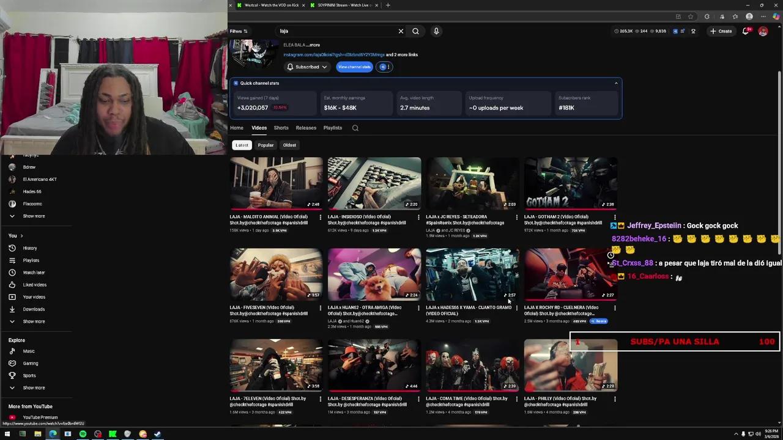Expand the Subscribed notification options dropdown
Image resolution: width=783 pixels, height=440 pixels.
(324, 67)
